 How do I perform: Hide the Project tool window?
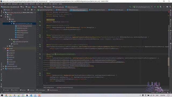pyautogui.click(x=35, y=10)
